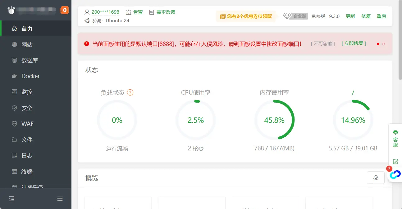Screen dimensions: 402x209
Task: Click the 14.96% disk usage gauge
Action: pos(353,120)
